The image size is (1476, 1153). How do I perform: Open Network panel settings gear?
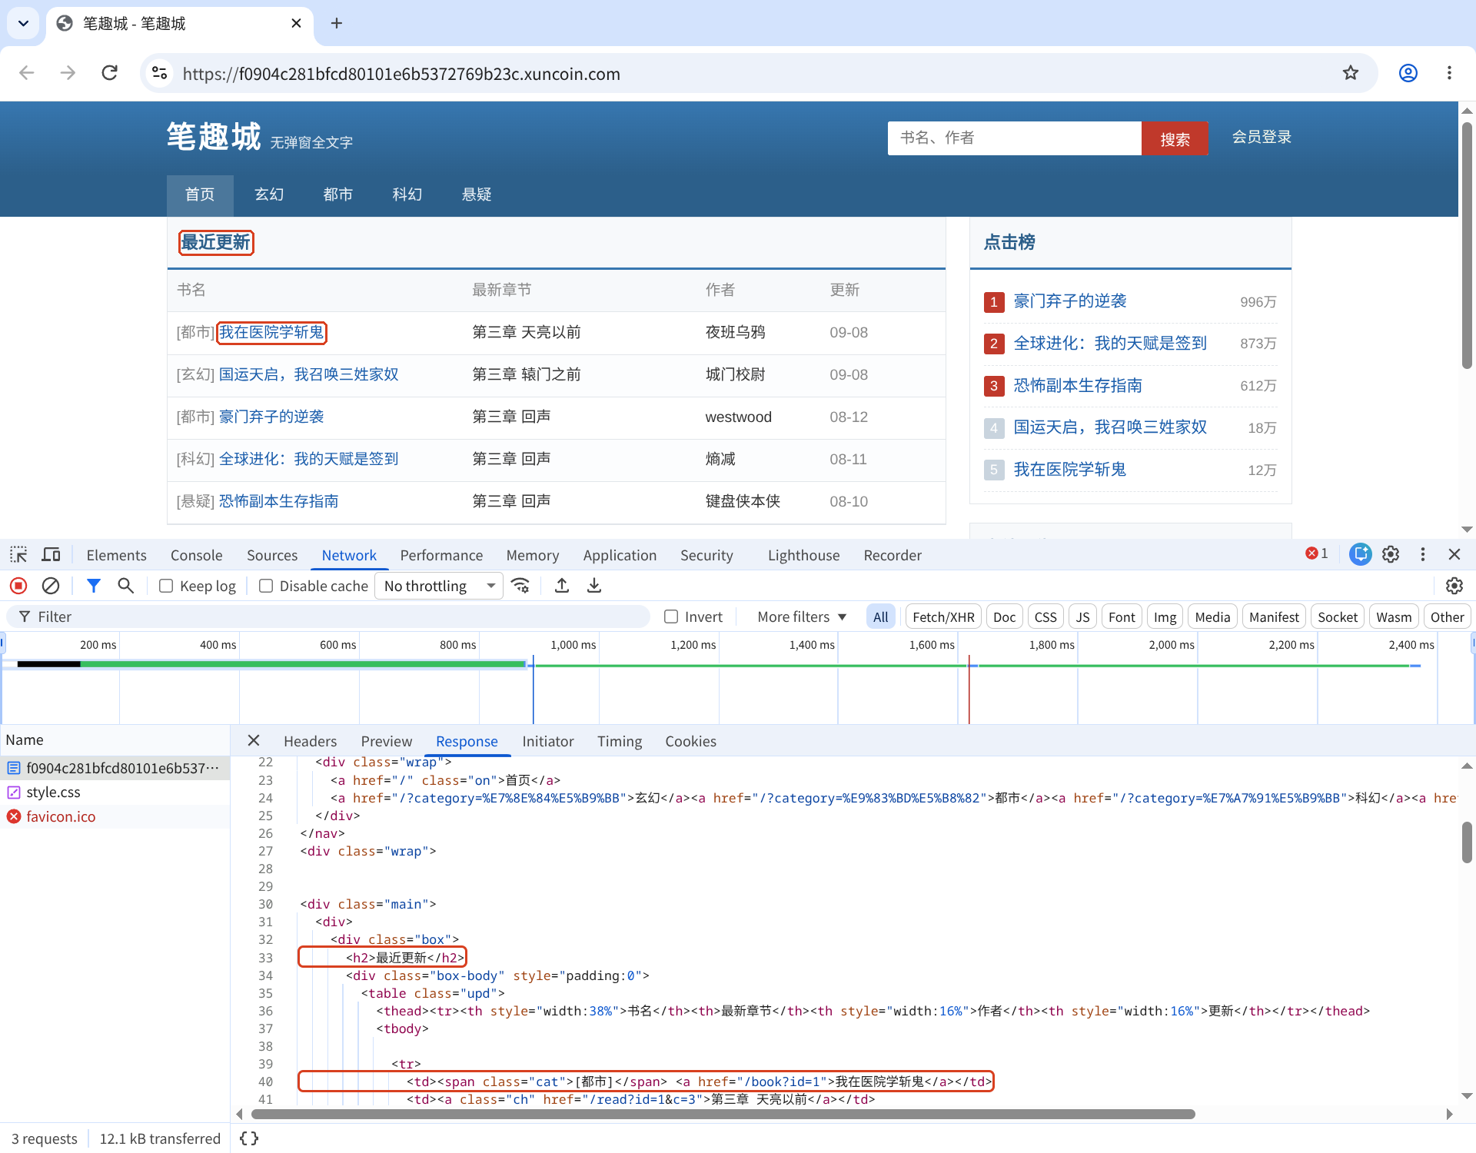coord(1454,586)
